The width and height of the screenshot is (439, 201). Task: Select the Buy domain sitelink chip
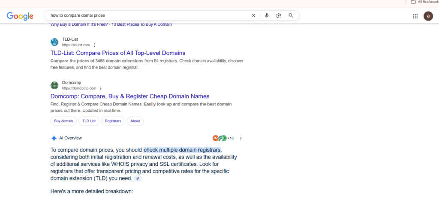63,121
